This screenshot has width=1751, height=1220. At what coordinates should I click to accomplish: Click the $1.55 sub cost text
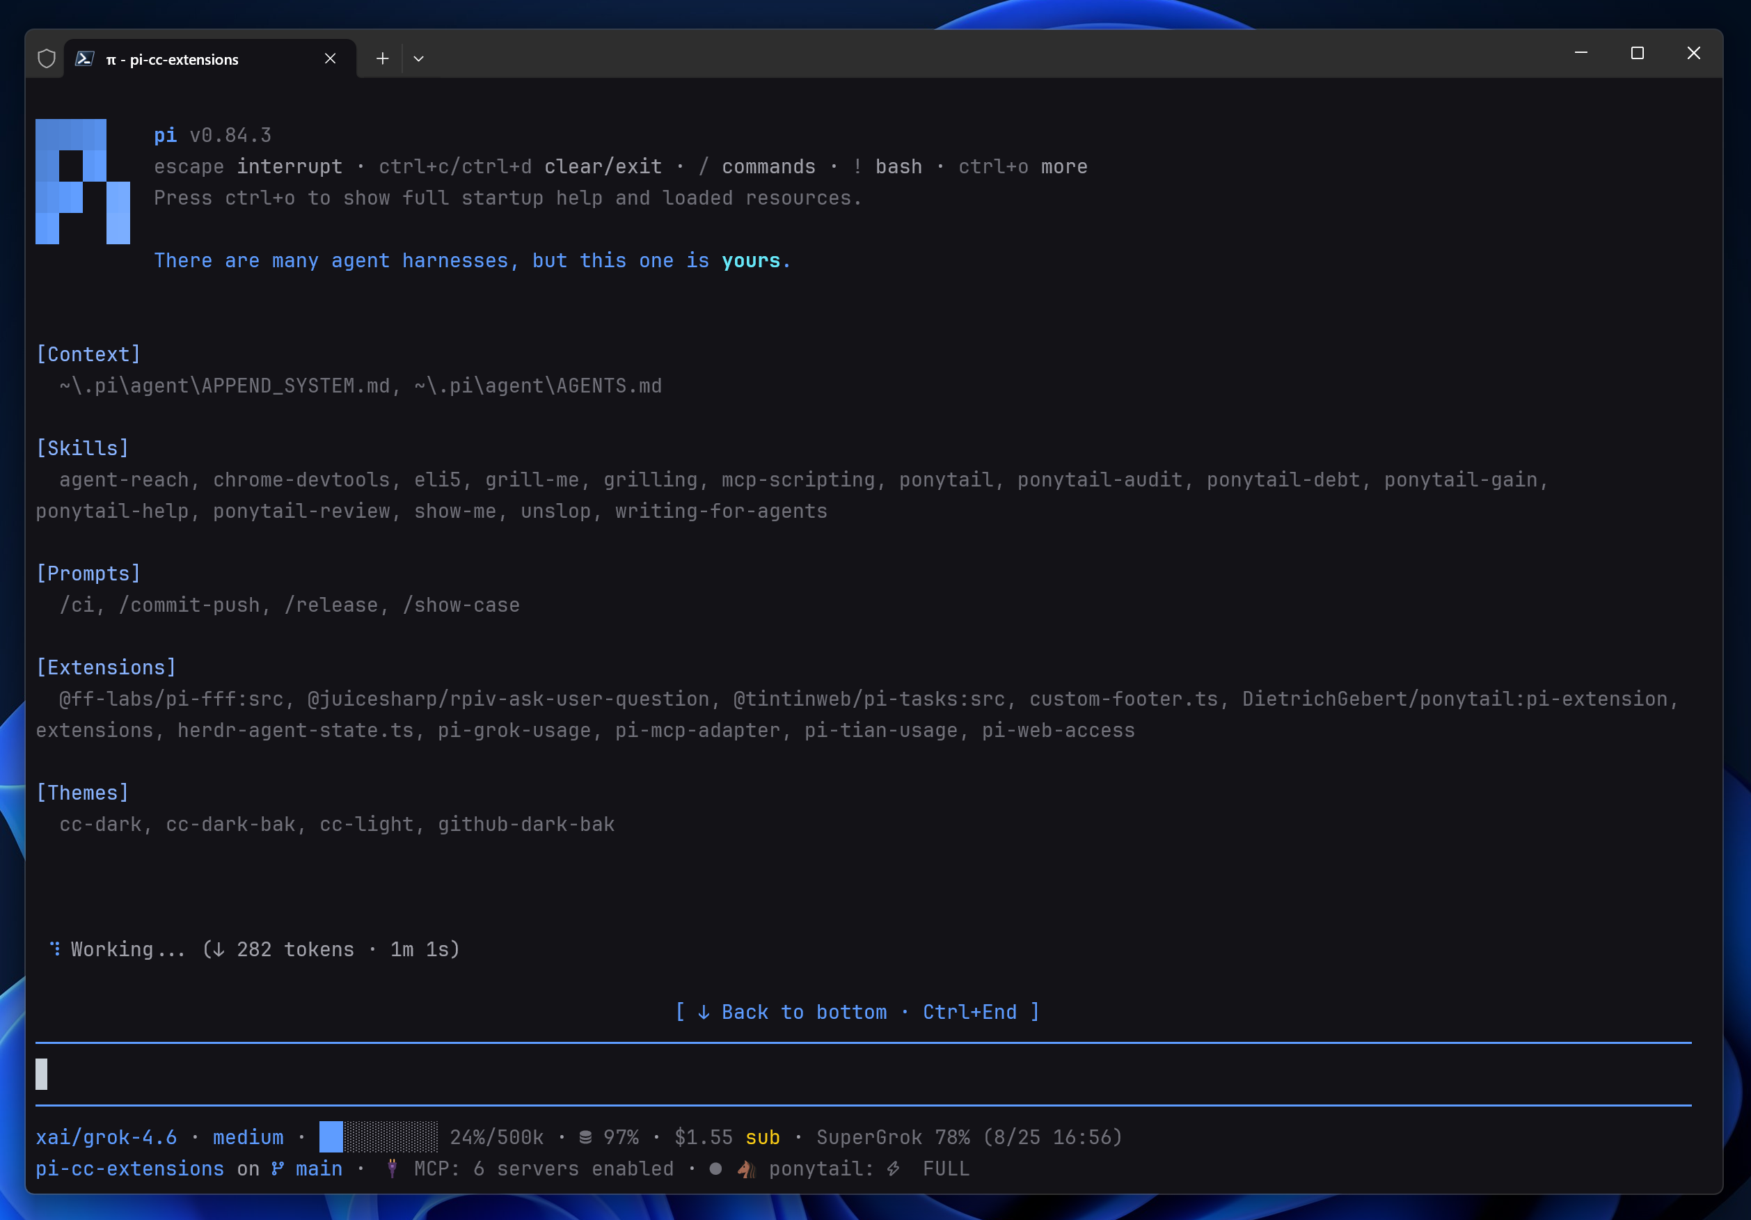point(727,1137)
